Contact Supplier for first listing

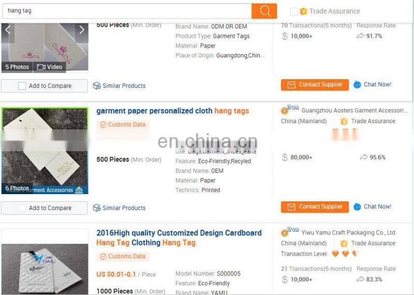[x=315, y=85]
